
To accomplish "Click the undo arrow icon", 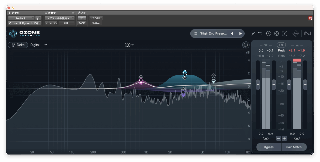I will [260, 33].
